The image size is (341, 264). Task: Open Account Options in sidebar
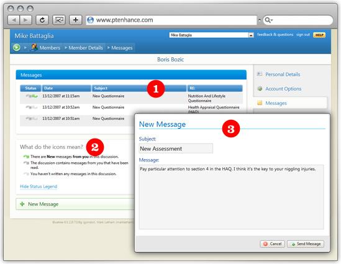(283, 89)
